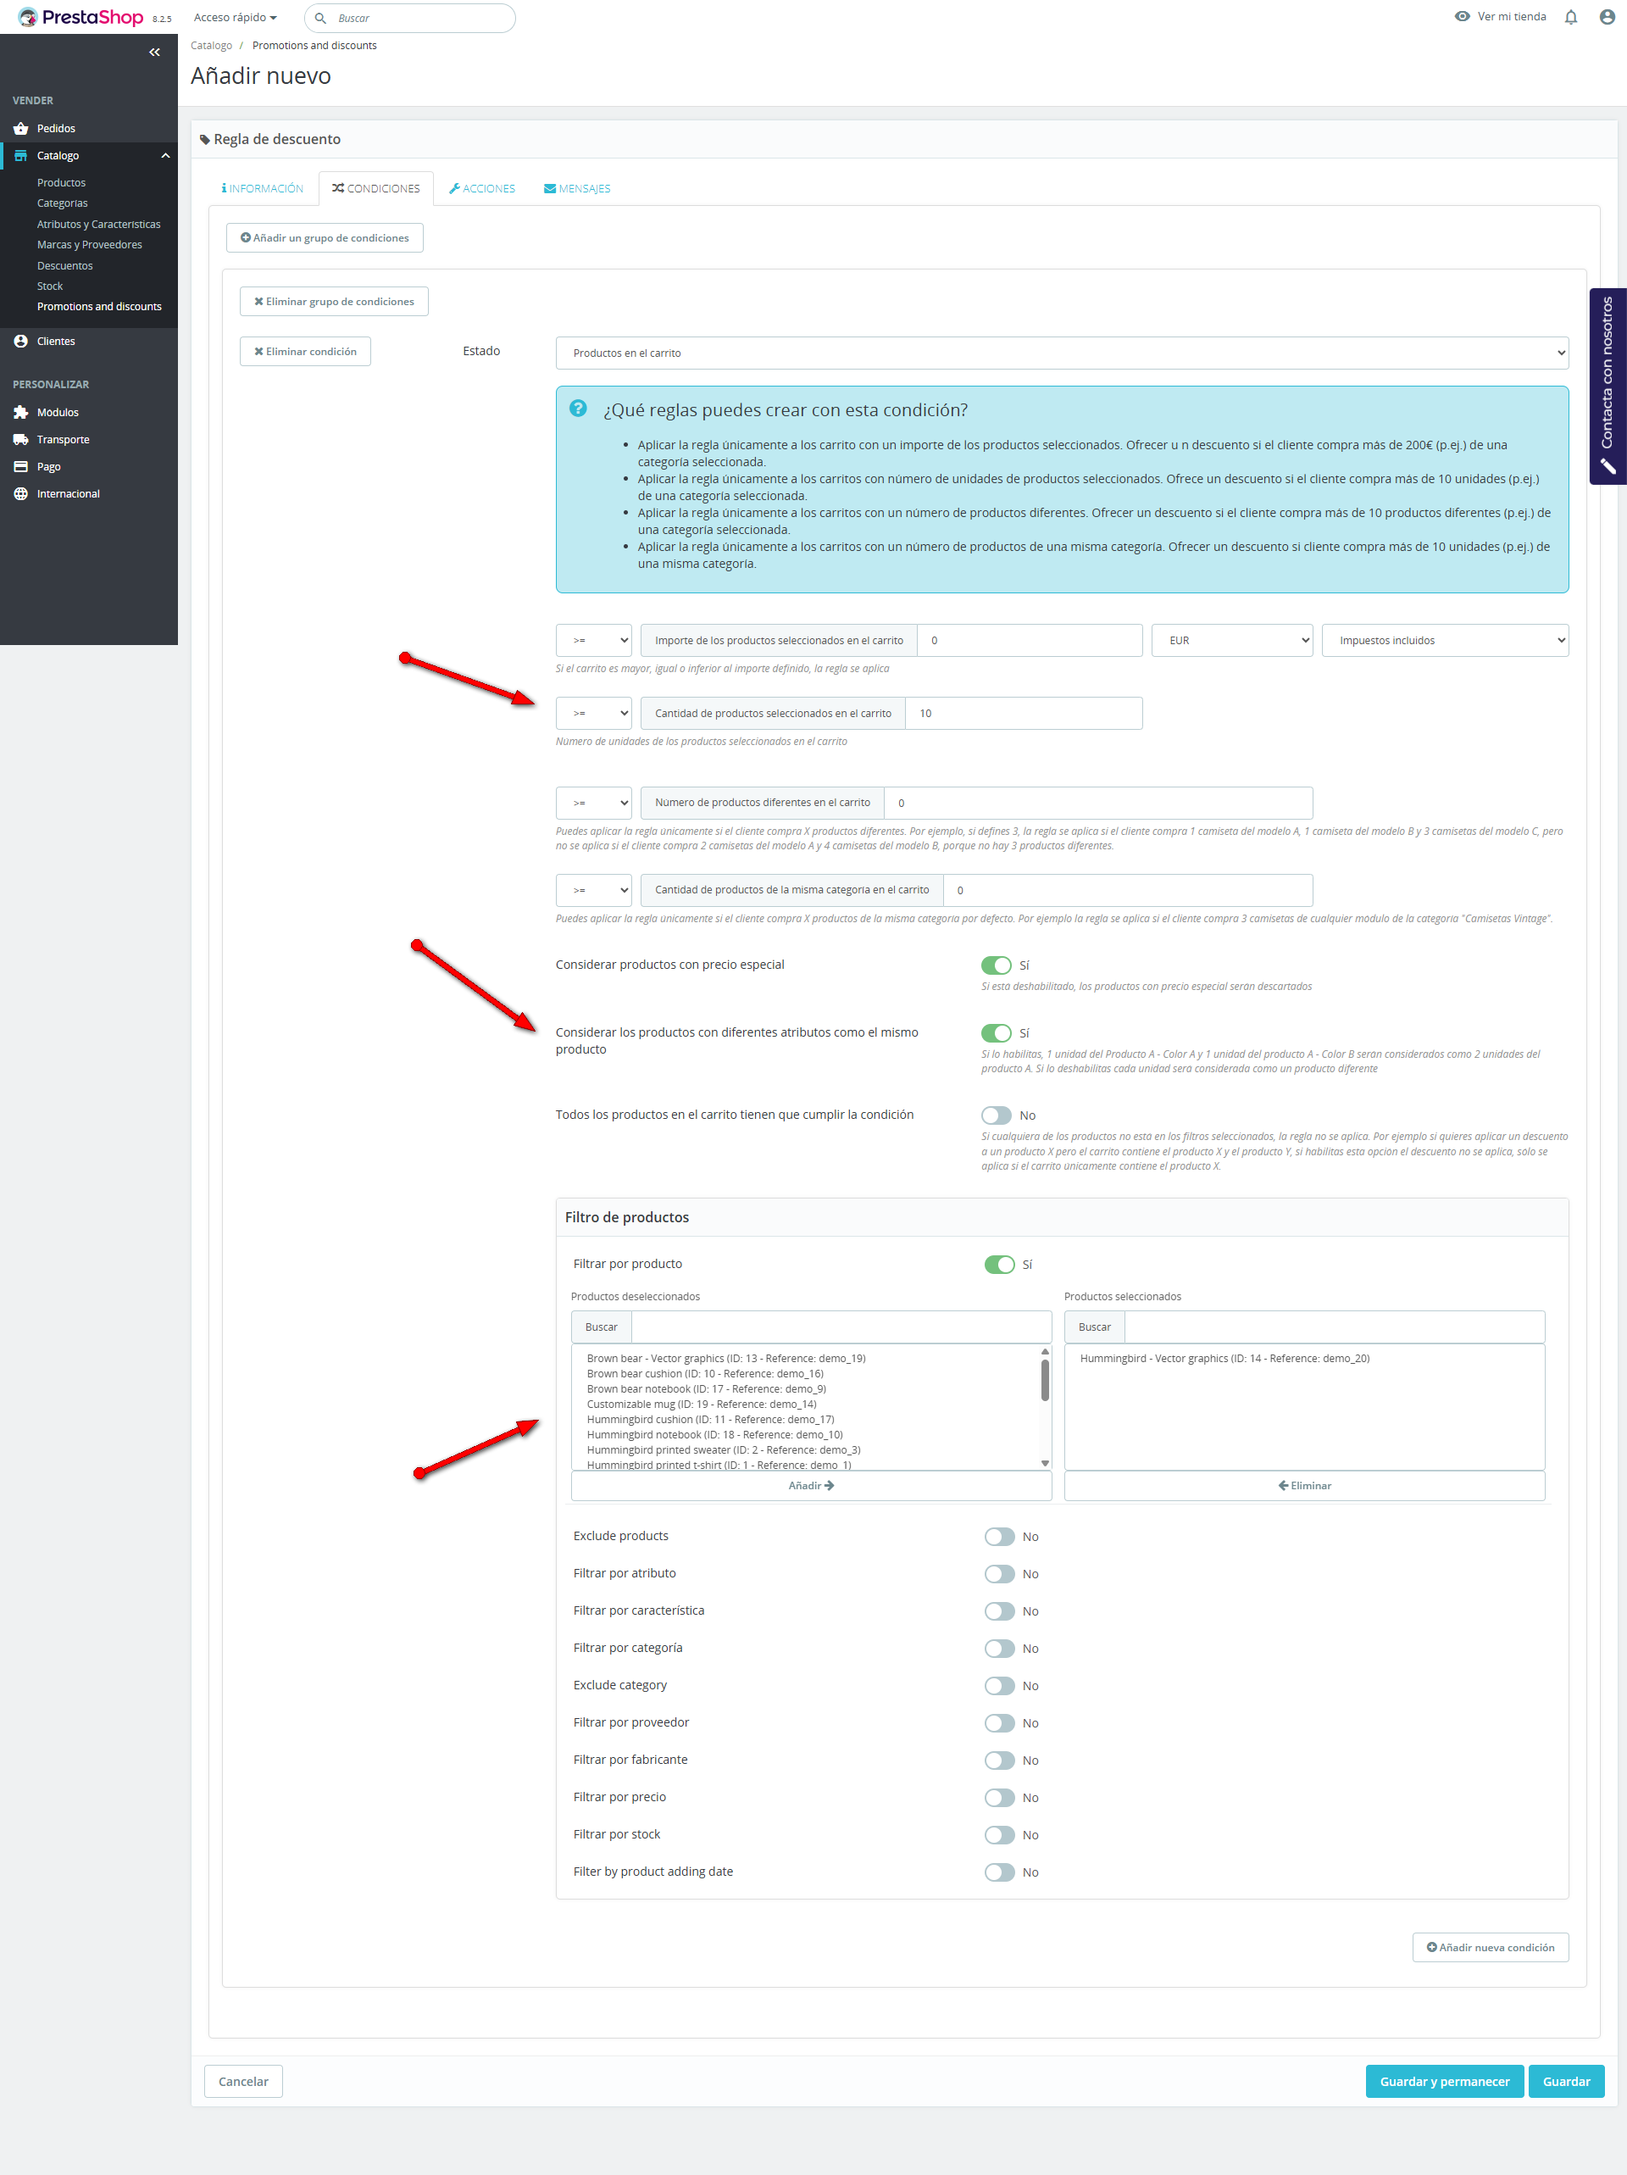1627x2175 pixels.
Task: Open Marcas y Proveedores in sidebar
Action: coord(90,245)
